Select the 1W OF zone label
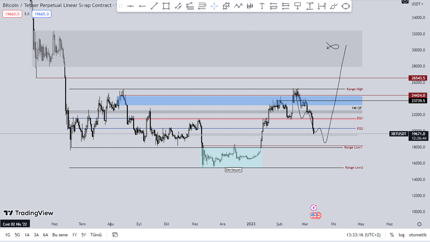 tap(357, 108)
